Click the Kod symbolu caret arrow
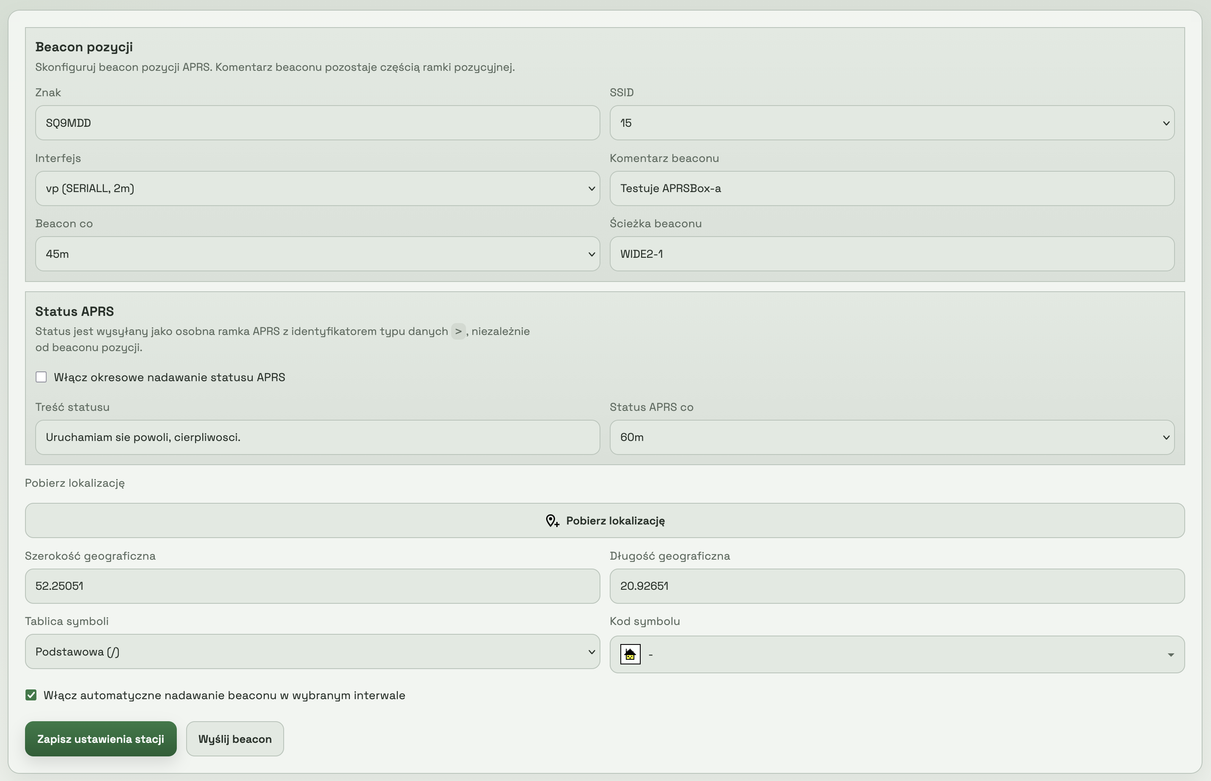 1170,655
